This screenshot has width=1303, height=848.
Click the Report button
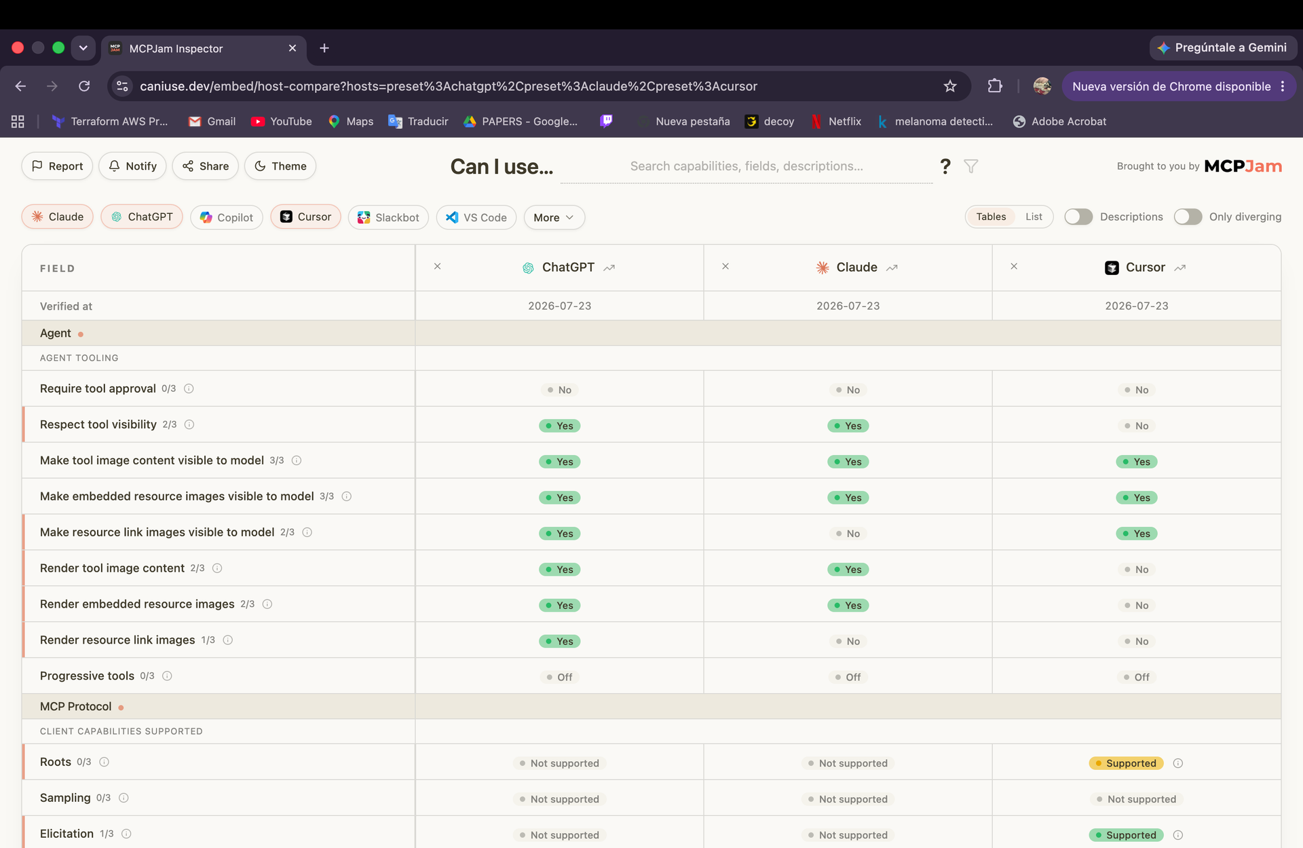click(57, 166)
